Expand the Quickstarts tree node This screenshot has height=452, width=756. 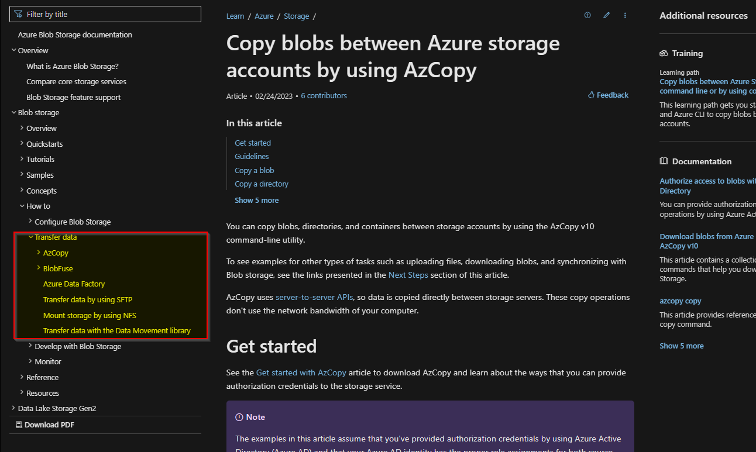pyautogui.click(x=22, y=143)
